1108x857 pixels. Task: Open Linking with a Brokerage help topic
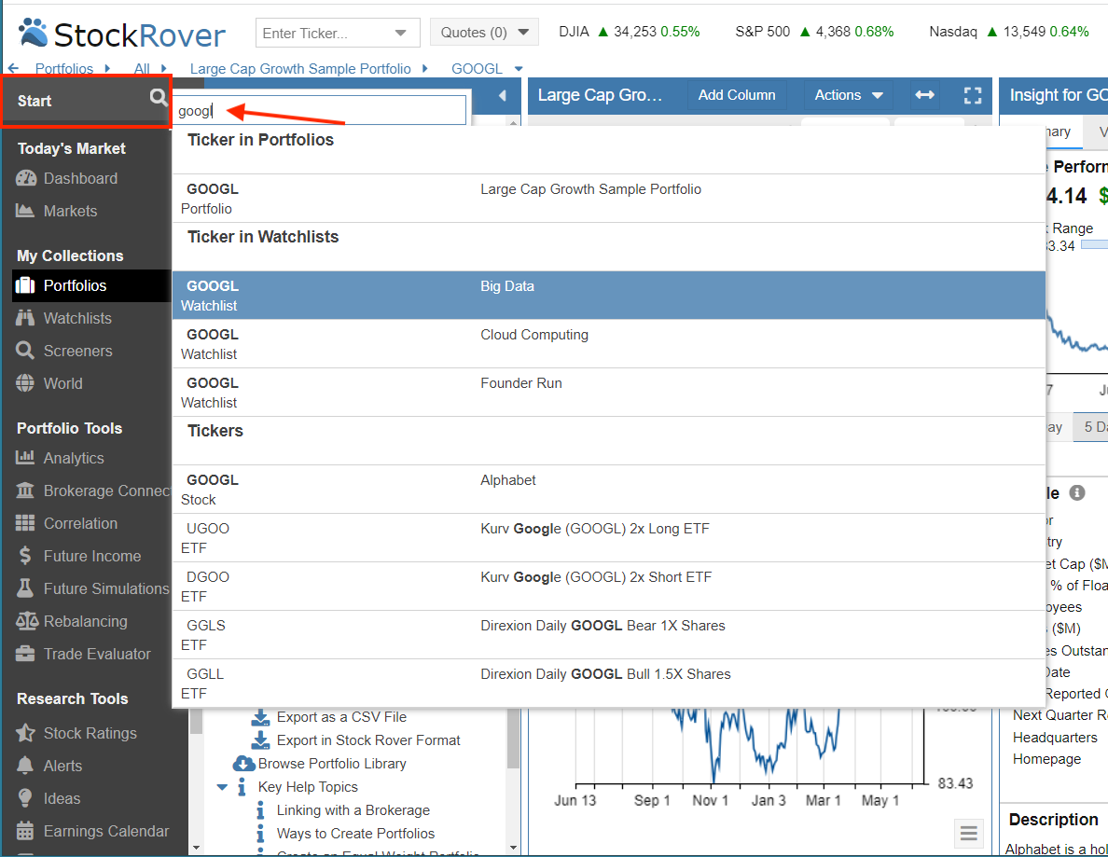(x=353, y=810)
